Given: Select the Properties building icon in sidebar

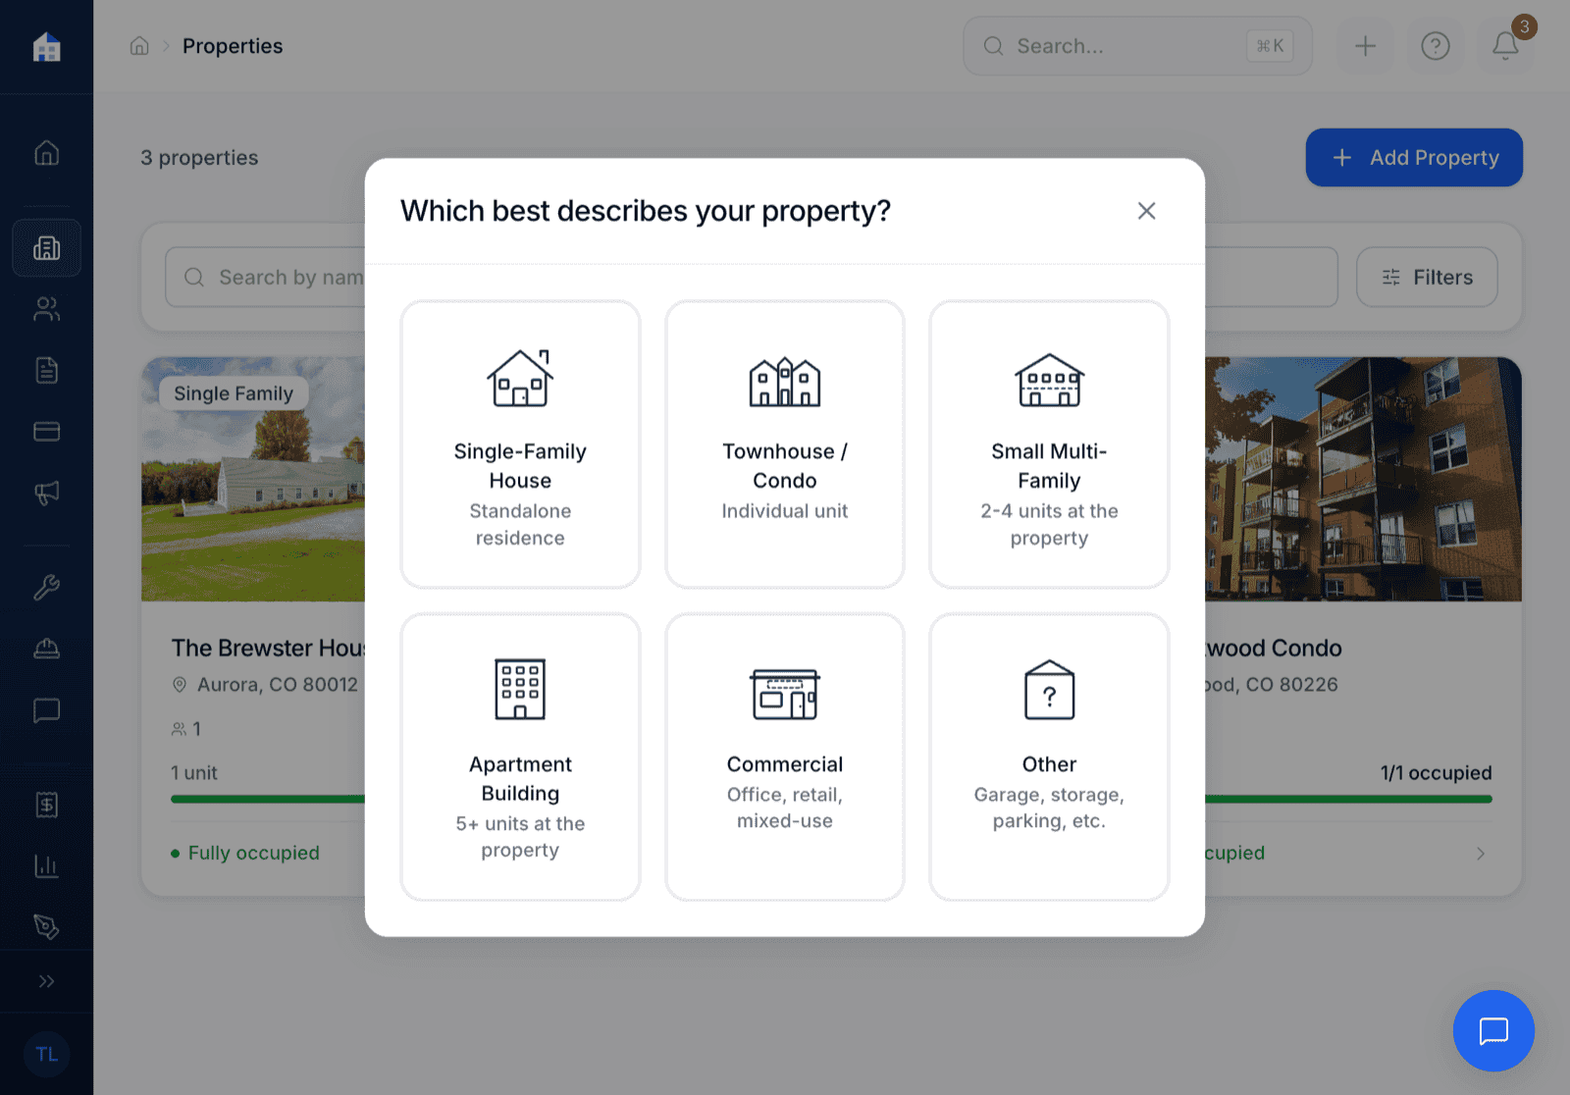Looking at the screenshot, I should coord(46,247).
